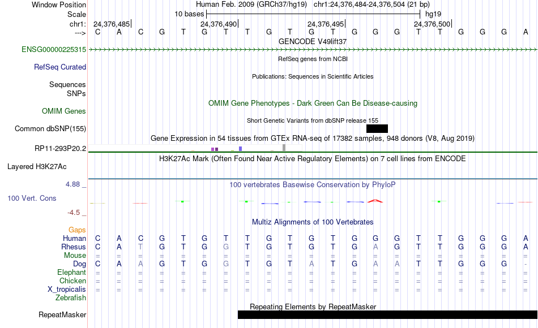Click the 24,376,500 position marker
This screenshot has height=328, width=538.
click(432, 24)
